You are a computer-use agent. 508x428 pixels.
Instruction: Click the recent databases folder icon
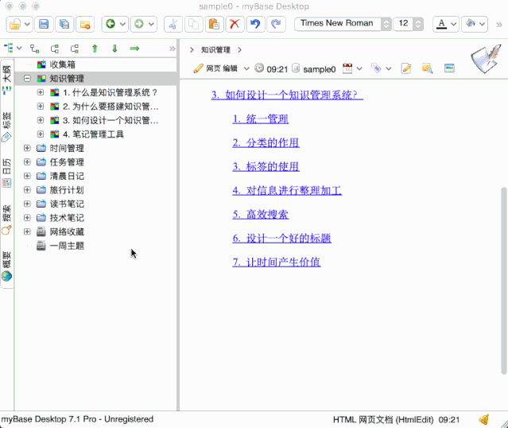[85, 24]
